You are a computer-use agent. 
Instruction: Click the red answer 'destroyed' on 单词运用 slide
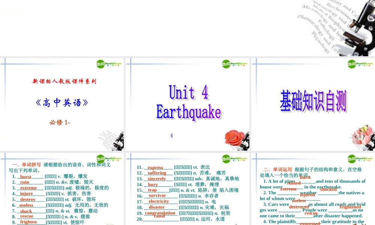click(x=299, y=207)
